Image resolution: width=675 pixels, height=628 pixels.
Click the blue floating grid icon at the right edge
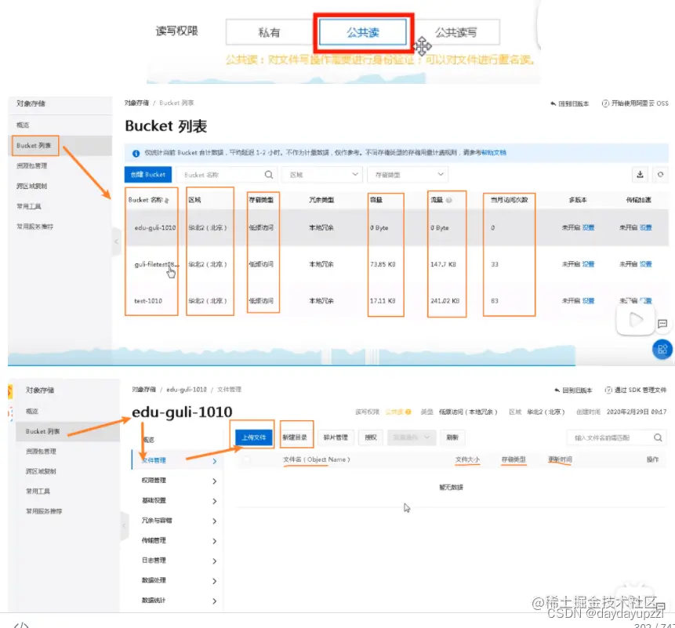tap(662, 349)
